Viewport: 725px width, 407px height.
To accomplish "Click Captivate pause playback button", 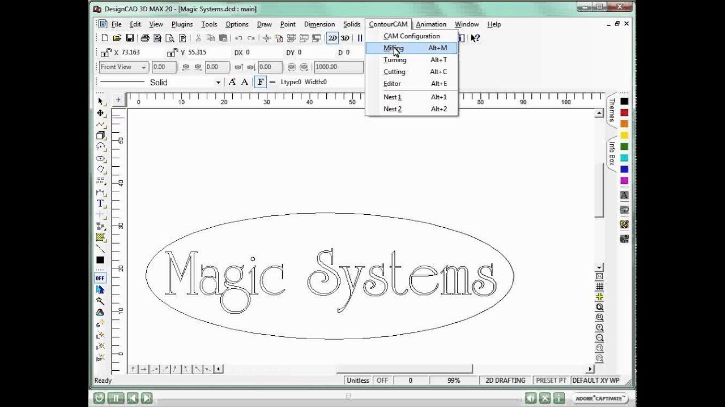I will click(x=115, y=398).
